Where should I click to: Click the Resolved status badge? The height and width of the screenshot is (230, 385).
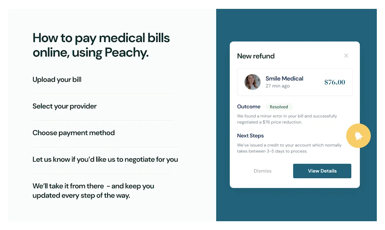[x=279, y=107]
